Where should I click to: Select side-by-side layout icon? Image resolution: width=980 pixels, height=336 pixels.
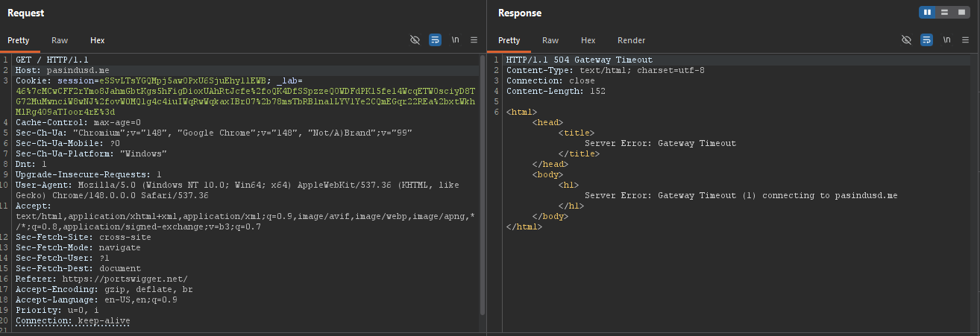pyautogui.click(x=928, y=12)
